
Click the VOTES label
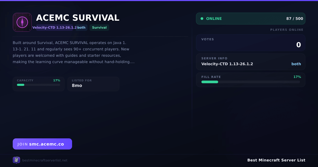[x=207, y=39]
